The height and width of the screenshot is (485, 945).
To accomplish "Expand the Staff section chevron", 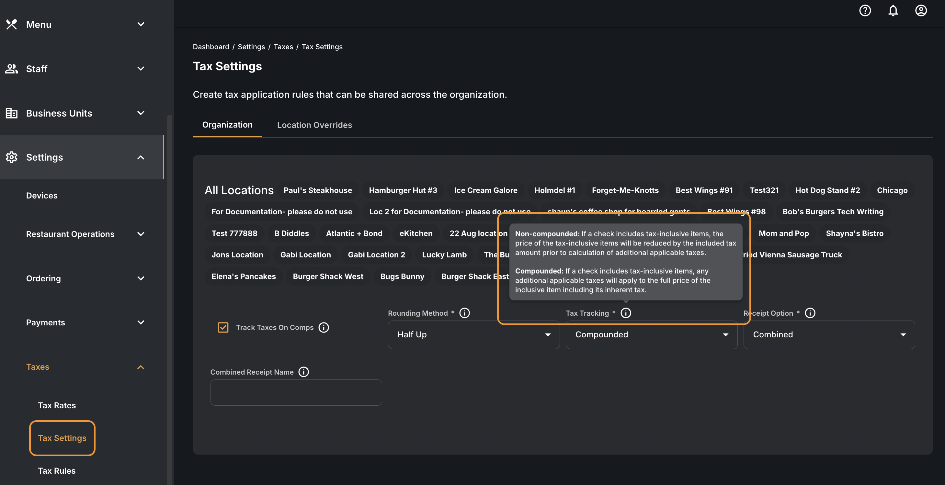I will click(141, 69).
